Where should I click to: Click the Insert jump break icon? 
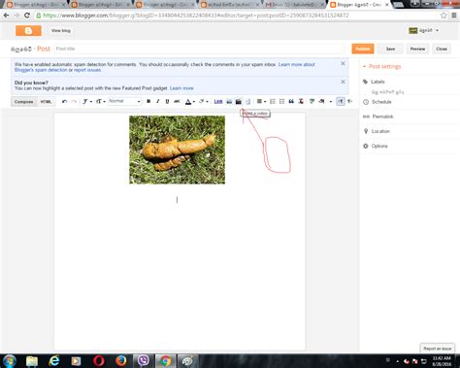[x=247, y=102]
